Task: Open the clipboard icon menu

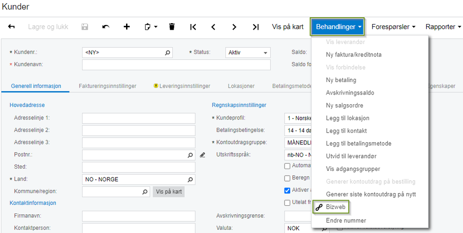Action: pos(151,27)
